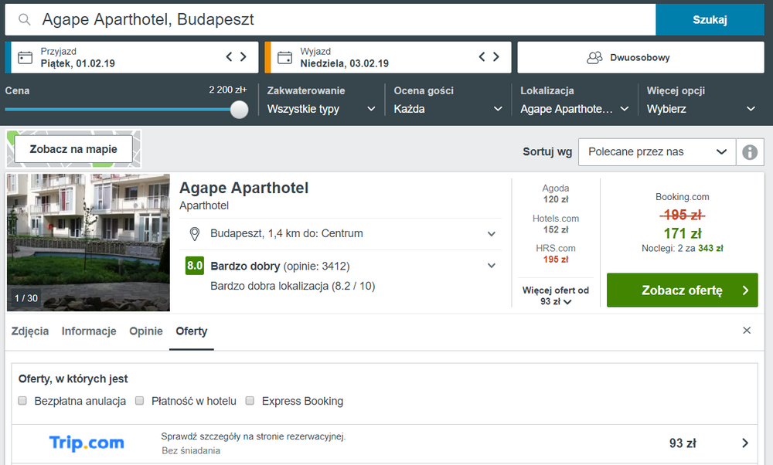Click Bardzo dobra lokalizacja text
The width and height of the screenshot is (773, 465).
(x=293, y=287)
